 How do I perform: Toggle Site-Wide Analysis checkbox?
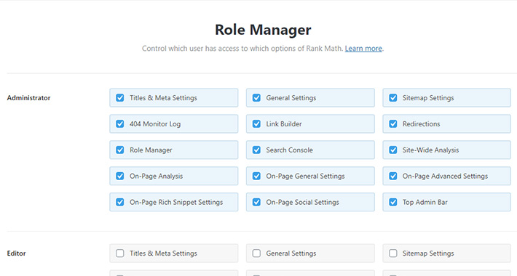tap(393, 150)
